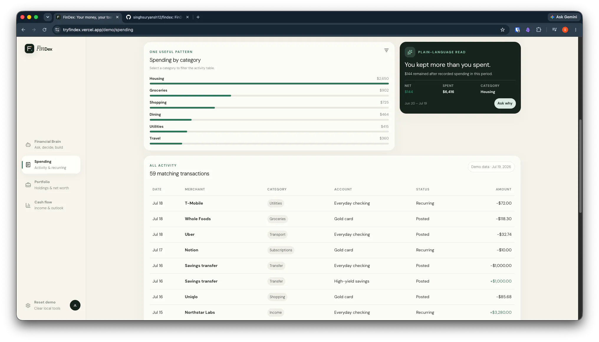This screenshot has height=342, width=599.
Task: Click the FinDex logo icon
Action: click(x=29, y=49)
